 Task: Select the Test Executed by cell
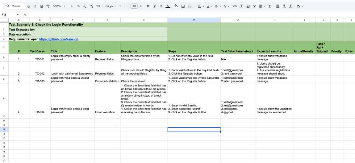[x=88, y=30]
